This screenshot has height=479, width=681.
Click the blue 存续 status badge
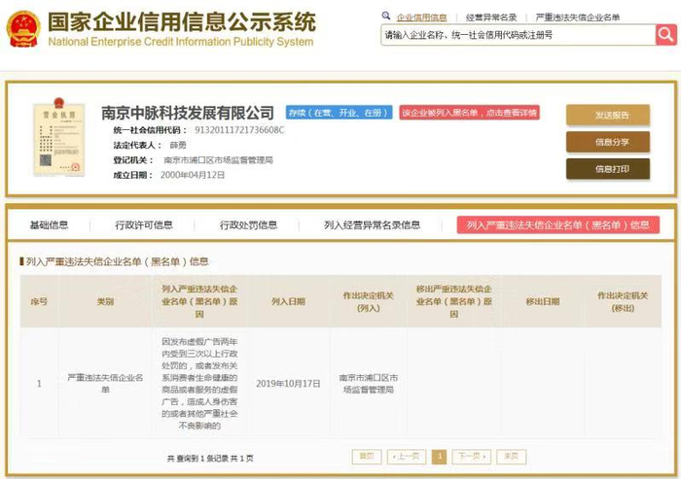[x=340, y=113]
